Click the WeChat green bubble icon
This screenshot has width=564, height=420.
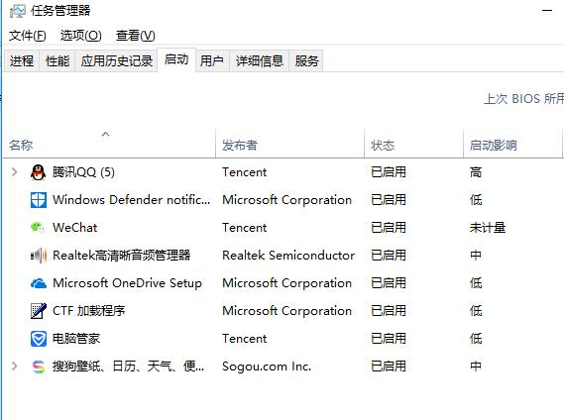tap(38, 228)
